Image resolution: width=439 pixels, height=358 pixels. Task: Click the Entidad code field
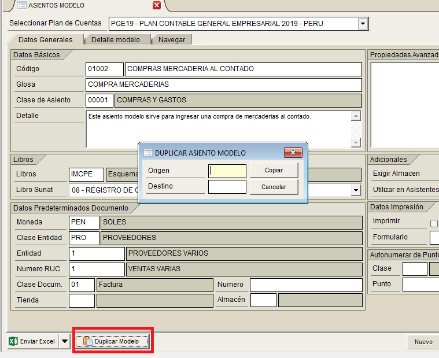point(97,254)
